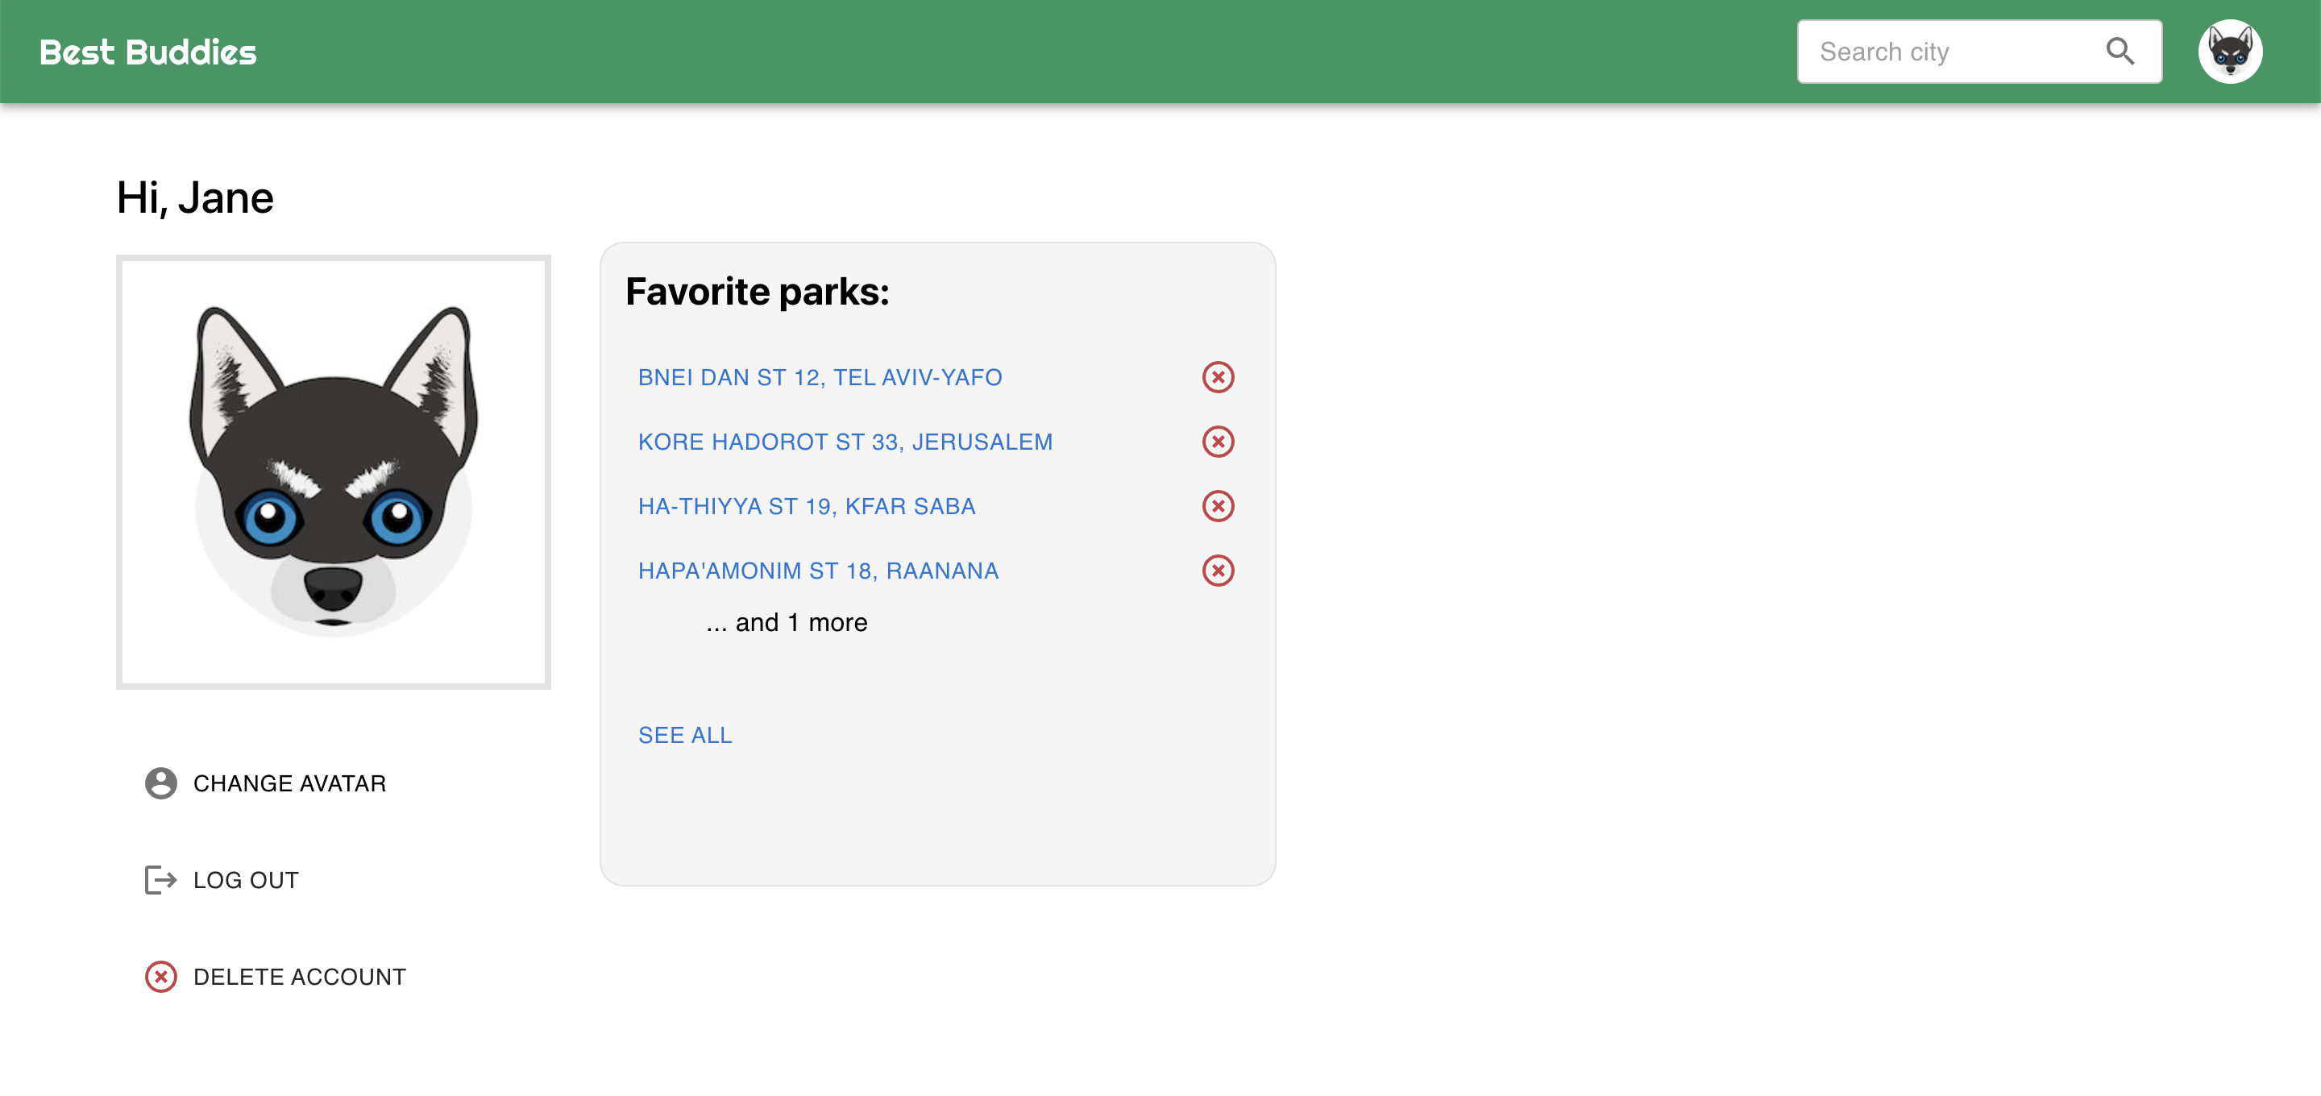
Task: Click the Log Out arrow icon
Action: tap(160, 878)
